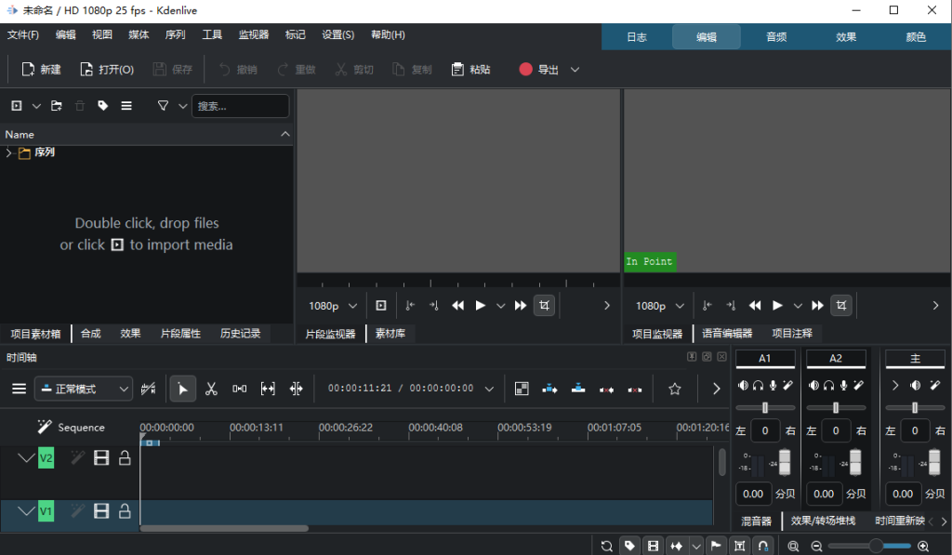Rewind in the clip monitor
952x555 pixels.
point(457,306)
